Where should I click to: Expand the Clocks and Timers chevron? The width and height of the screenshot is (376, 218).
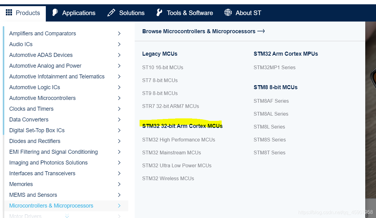pos(119,109)
